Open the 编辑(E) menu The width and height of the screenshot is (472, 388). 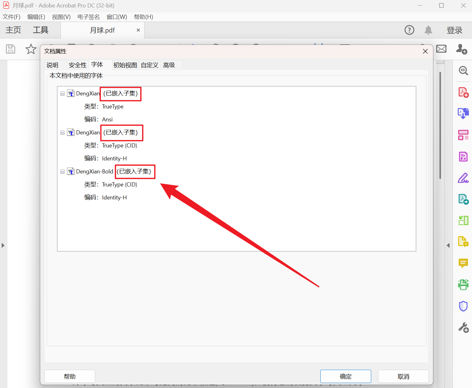[36, 17]
